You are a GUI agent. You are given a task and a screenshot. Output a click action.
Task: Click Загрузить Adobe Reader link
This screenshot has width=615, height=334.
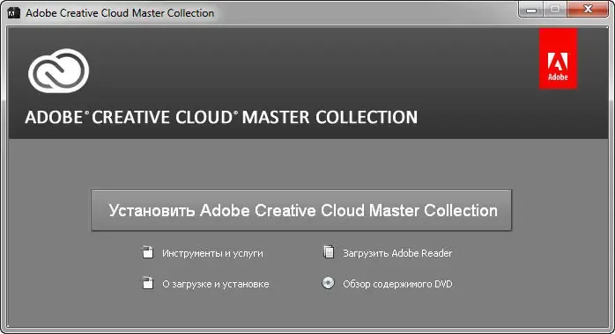(397, 253)
